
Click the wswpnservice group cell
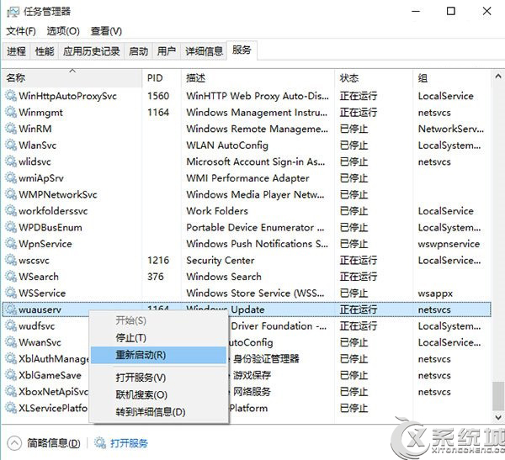pos(449,244)
